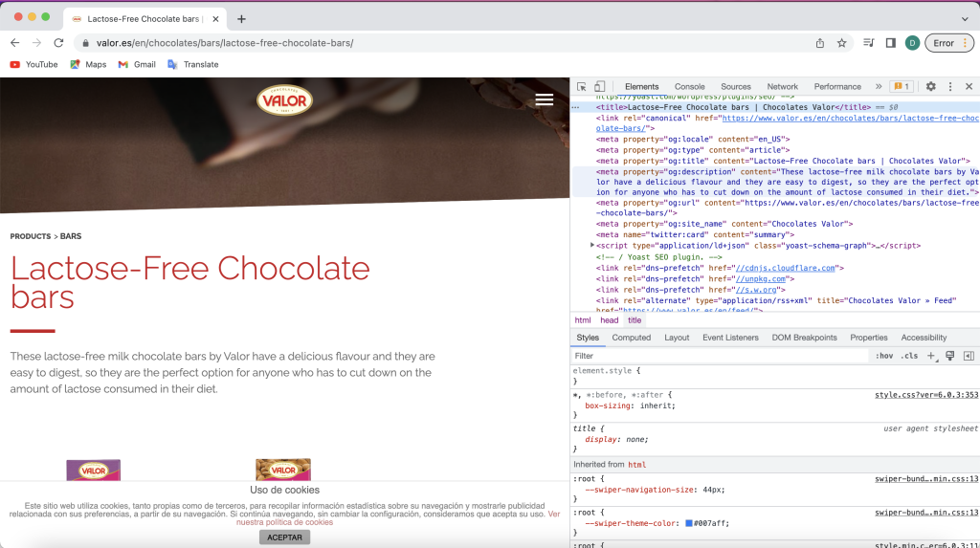Open the #007aff swiper theme color swatch
Screen dimensions: 980x548
(x=689, y=524)
